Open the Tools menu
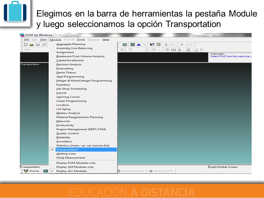The width and height of the screenshot is (264, 198). pyautogui.click(x=81, y=40)
